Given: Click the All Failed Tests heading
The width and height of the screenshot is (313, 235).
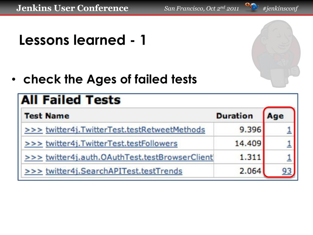Looking at the screenshot, I should point(71,100).
